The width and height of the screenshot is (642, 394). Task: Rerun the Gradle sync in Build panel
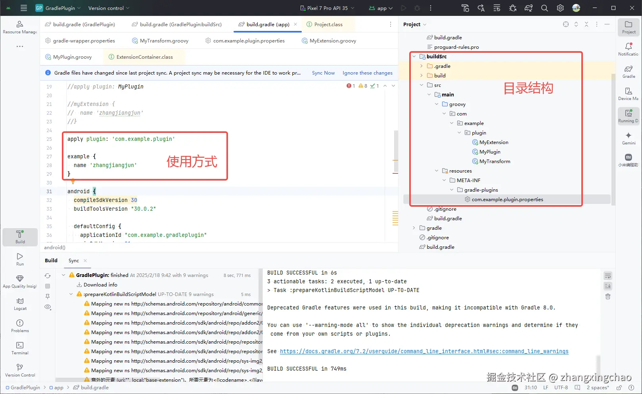tap(48, 276)
